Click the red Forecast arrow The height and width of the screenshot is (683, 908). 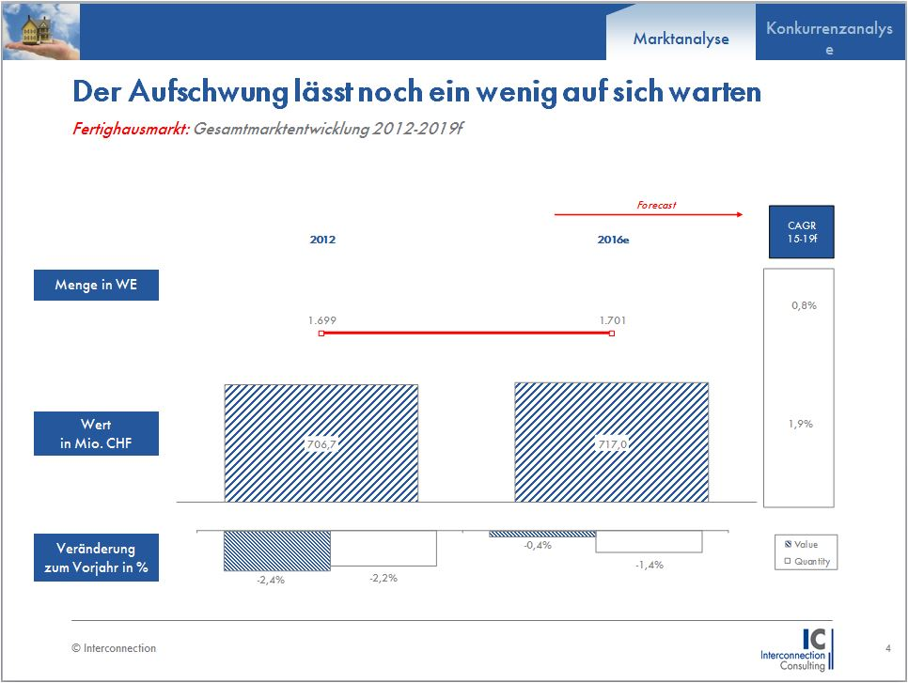tap(649, 215)
